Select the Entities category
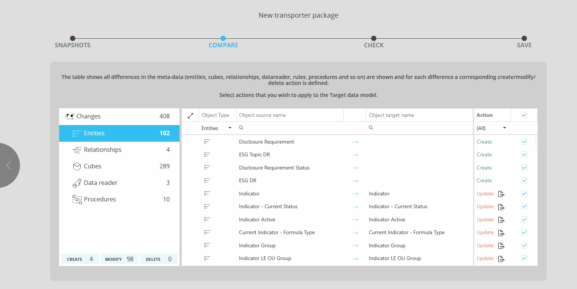This screenshot has height=289, width=577. click(x=119, y=133)
